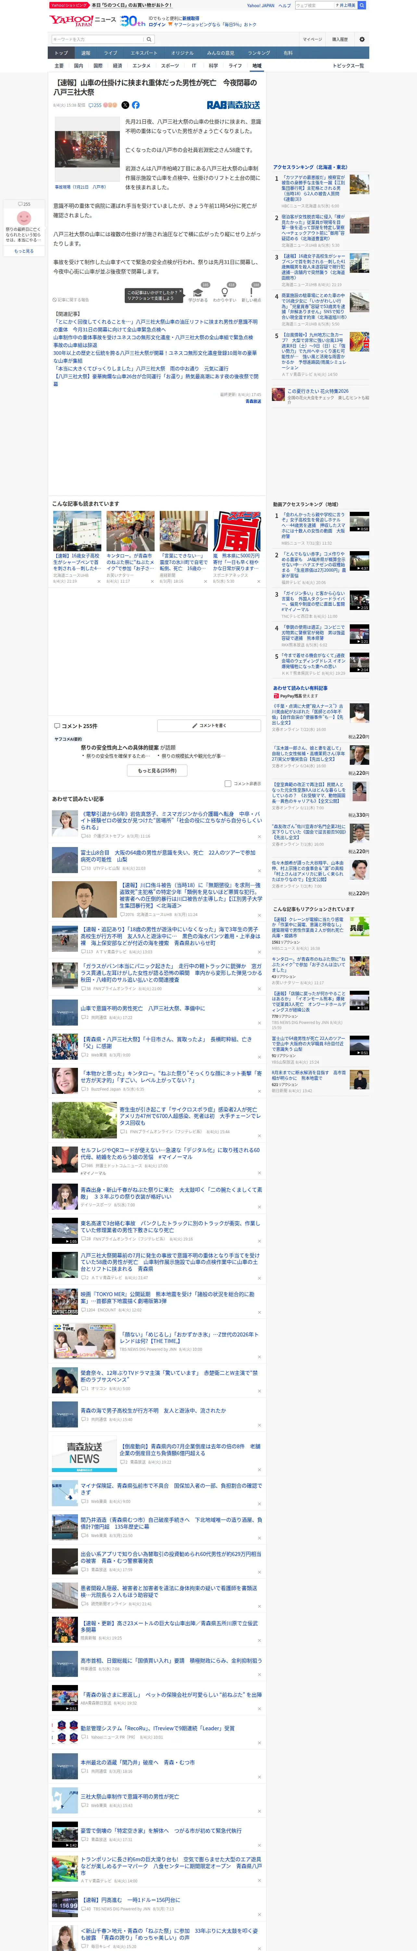Viewport: 417px width, 1951px height.
Task: Toggle the コメント非表示 checkbox
Action: [x=228, y=784]
